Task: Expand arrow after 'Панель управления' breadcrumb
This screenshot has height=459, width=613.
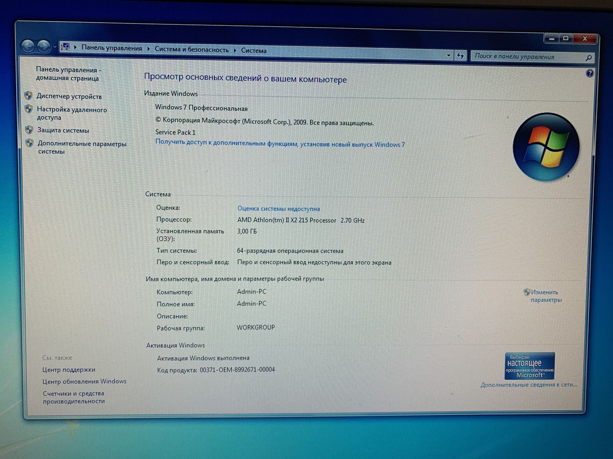Action: (148, 48)
